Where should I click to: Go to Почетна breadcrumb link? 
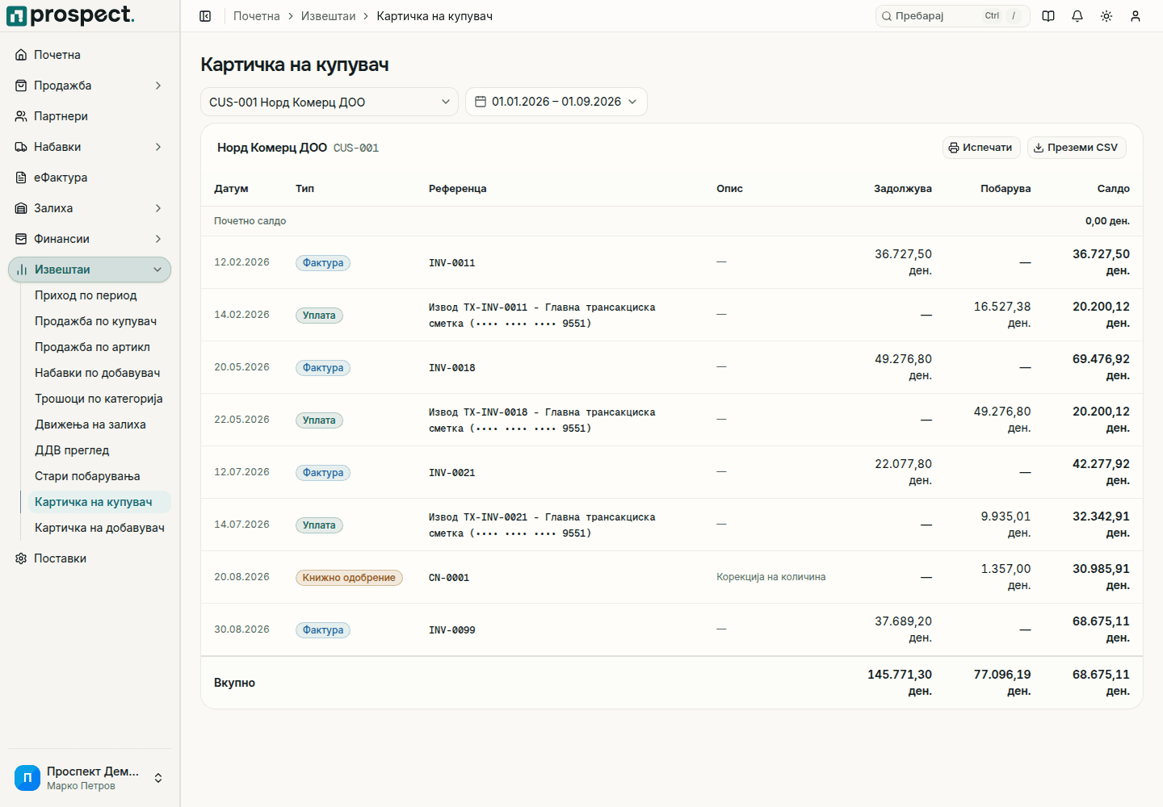coord(257,16)
